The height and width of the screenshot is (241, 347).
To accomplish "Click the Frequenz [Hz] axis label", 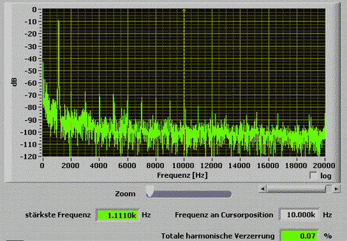I will [x=182, y=176].
